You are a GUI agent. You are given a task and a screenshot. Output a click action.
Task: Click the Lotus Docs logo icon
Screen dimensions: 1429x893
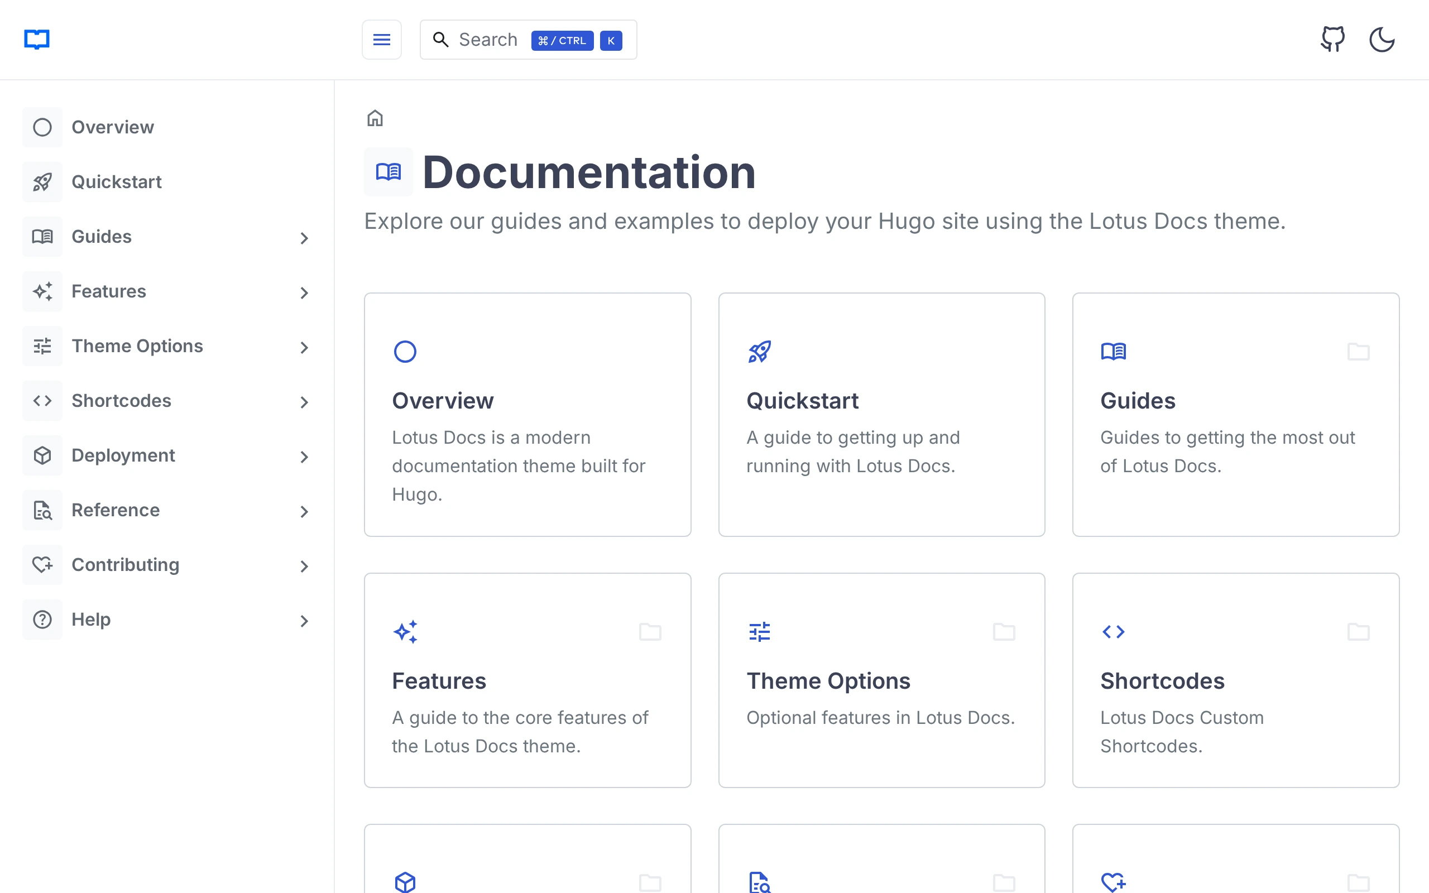(x=37, y=40)
